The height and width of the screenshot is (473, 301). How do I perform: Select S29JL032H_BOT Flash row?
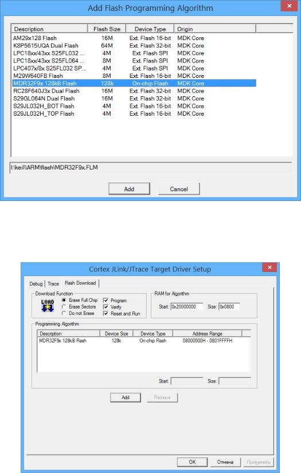(134, 106)
